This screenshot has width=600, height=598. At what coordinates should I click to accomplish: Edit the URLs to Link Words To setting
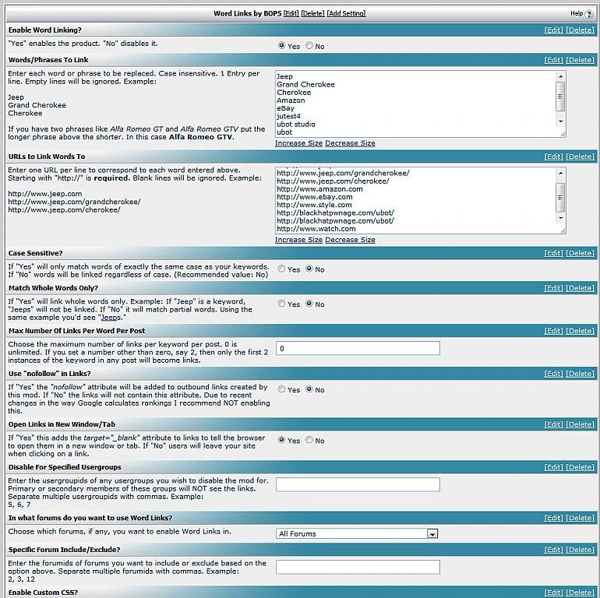click(x=553, y=157)
